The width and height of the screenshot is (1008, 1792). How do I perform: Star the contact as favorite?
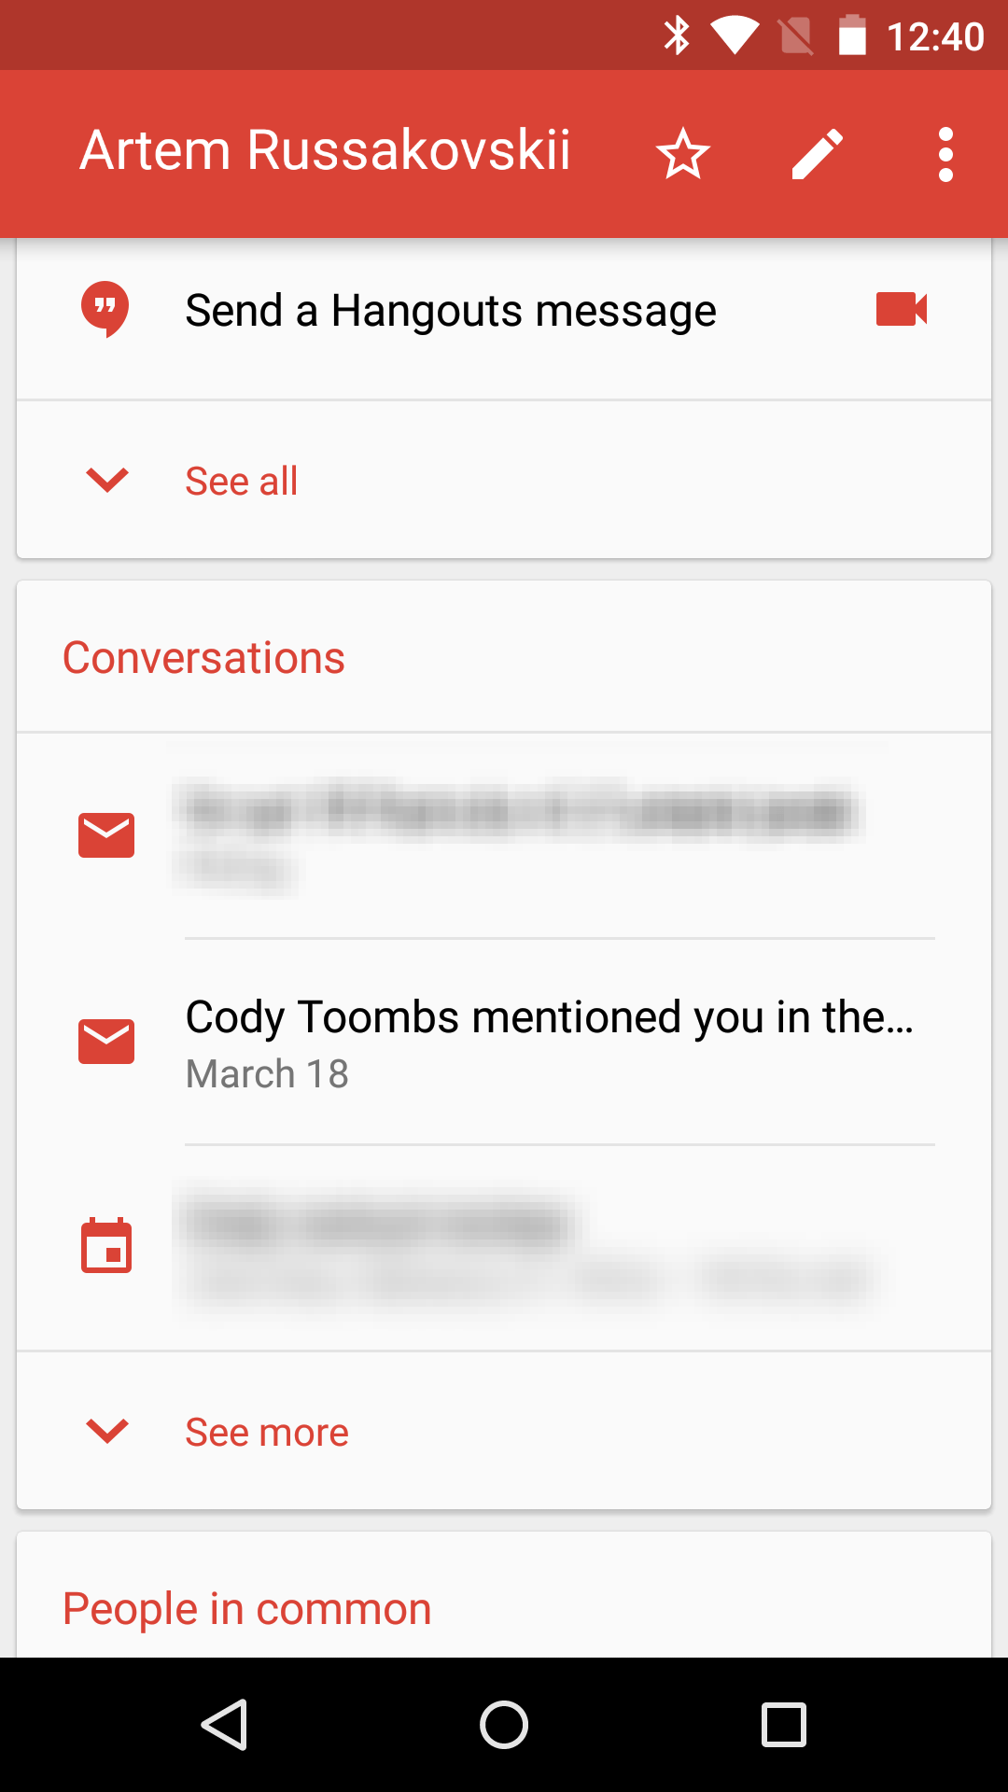coord(683,154)
